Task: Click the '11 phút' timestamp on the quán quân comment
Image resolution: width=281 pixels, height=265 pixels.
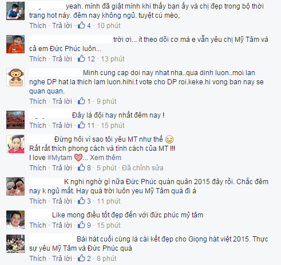Action: (109, 201)
